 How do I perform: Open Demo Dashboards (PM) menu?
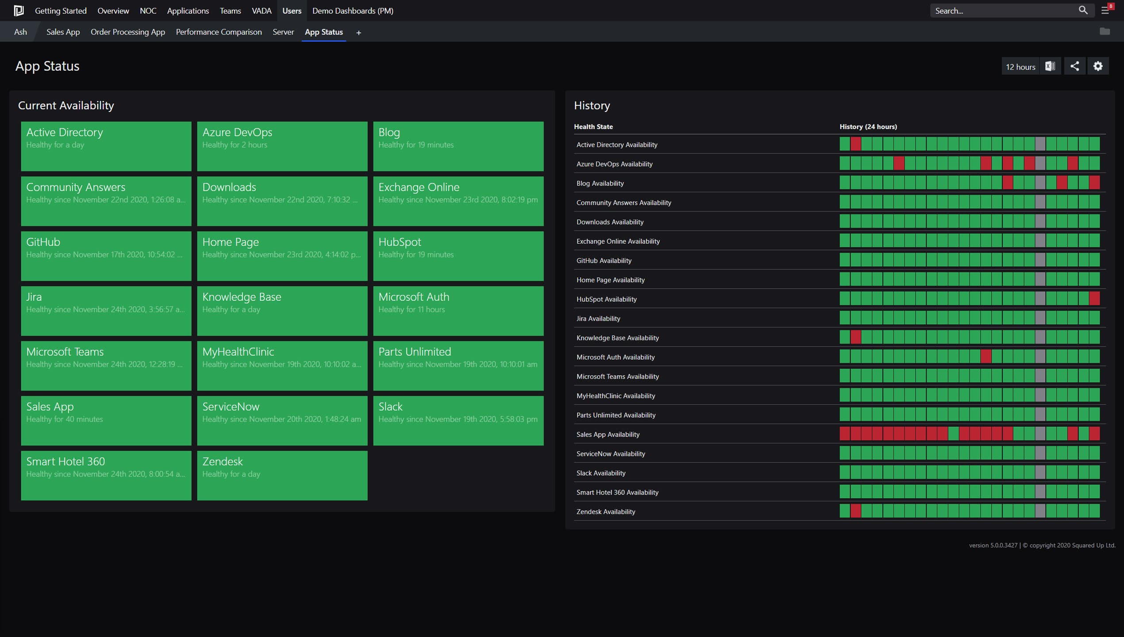coord(353,11)
